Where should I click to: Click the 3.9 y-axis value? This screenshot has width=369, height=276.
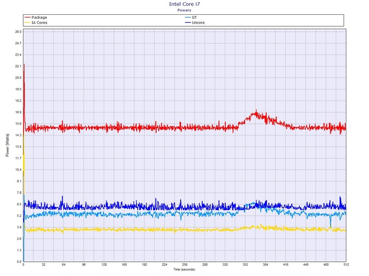19,228
